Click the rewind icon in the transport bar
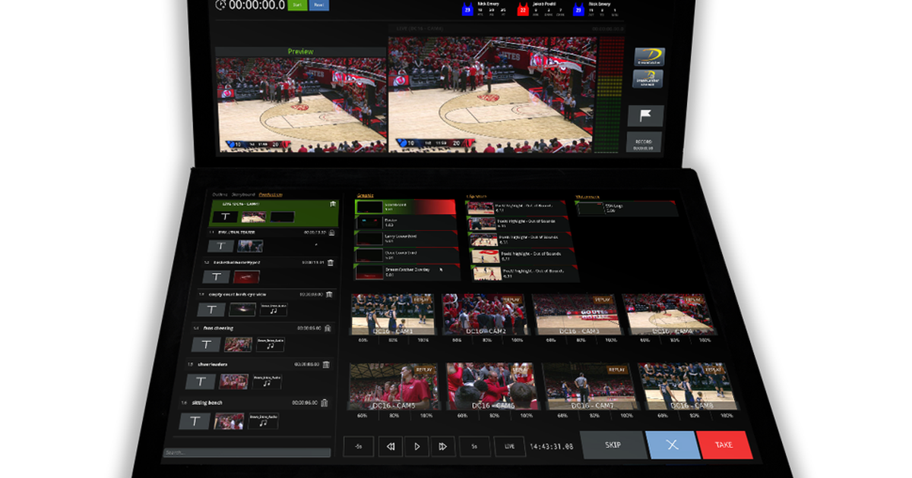The width and height of the screenshot is (912, 478). 391,446
